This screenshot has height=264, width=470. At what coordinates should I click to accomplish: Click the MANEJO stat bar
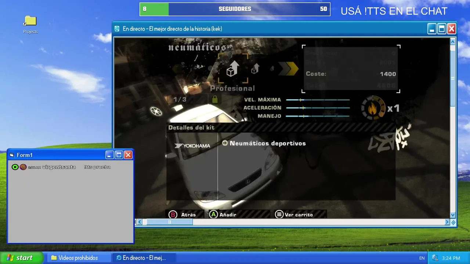coord(318,116)
